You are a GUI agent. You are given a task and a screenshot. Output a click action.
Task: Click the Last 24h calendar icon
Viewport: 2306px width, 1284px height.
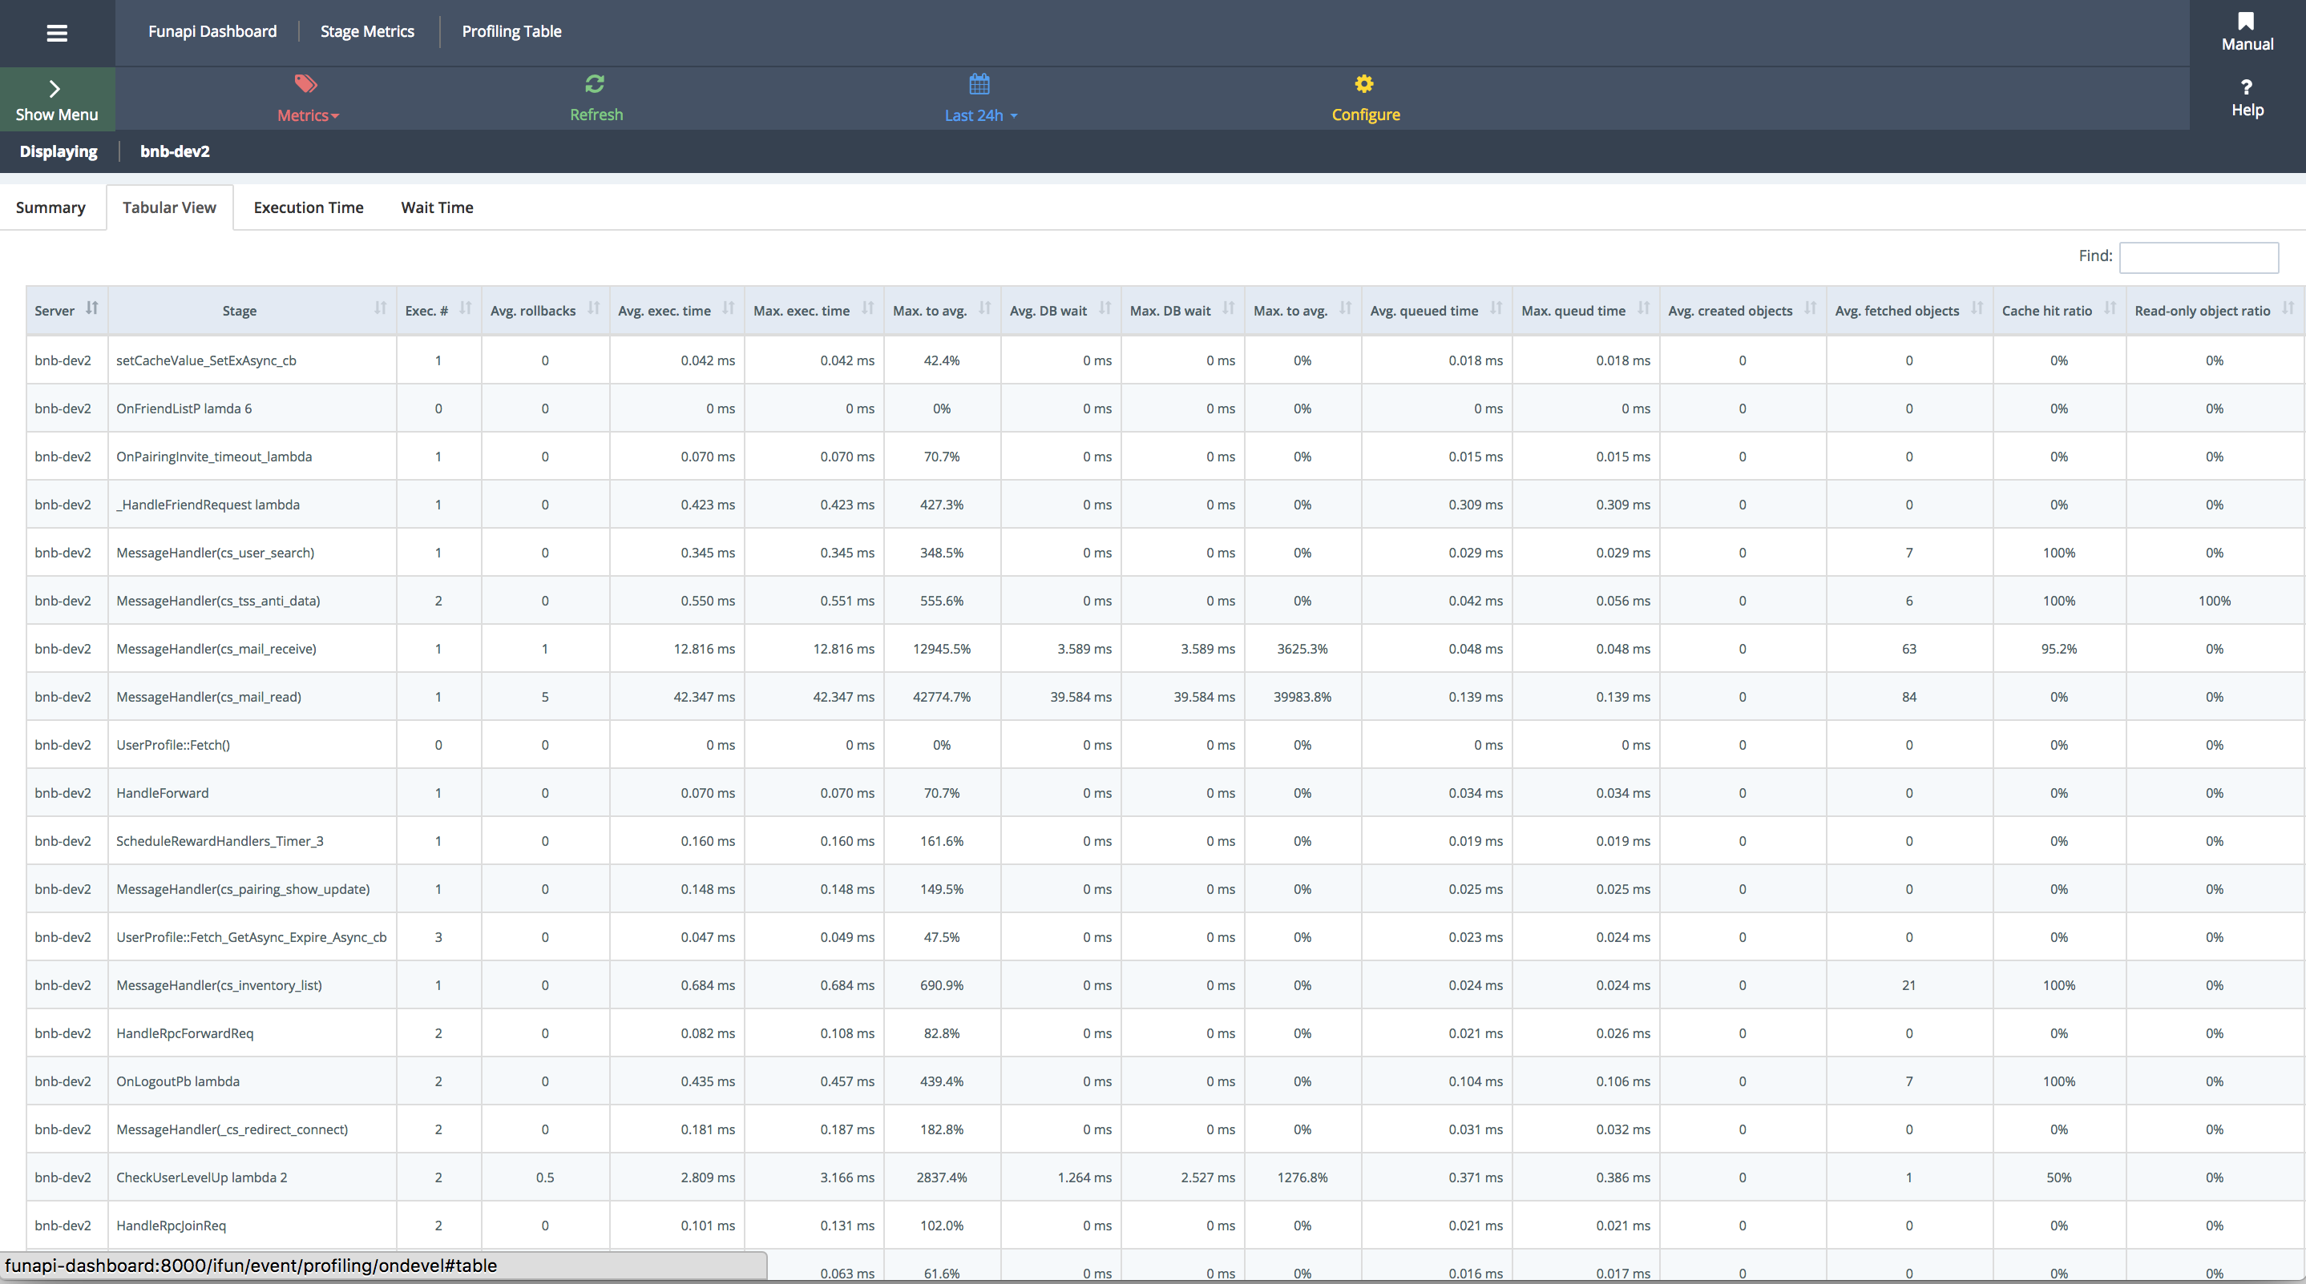click(x=980, y=84)
